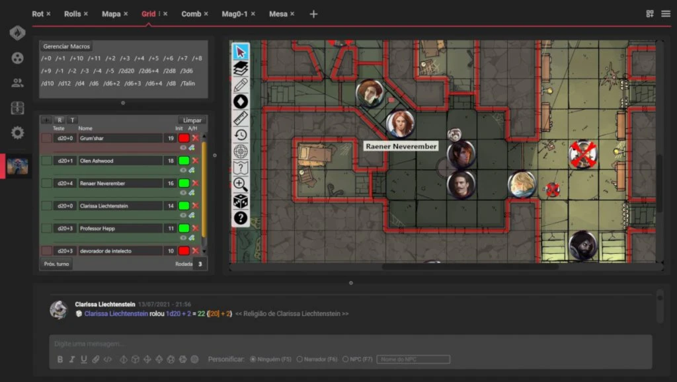
Task: Click the map question-mark fog tool
Action: click(241, 167)
